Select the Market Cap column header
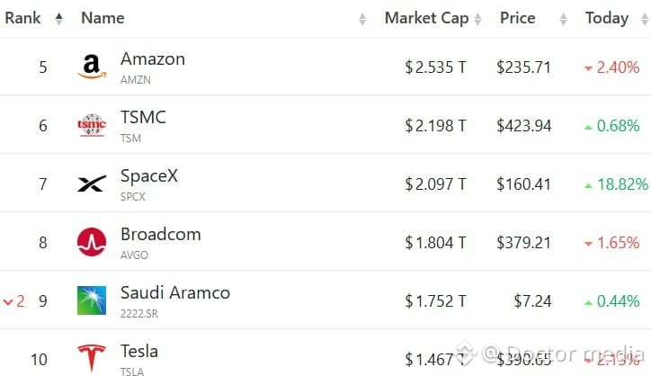This screenshot has width=651, height=376. click(x=426, y=18)
